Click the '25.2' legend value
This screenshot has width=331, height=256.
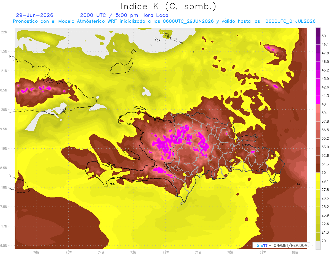(x=325, y=207)
